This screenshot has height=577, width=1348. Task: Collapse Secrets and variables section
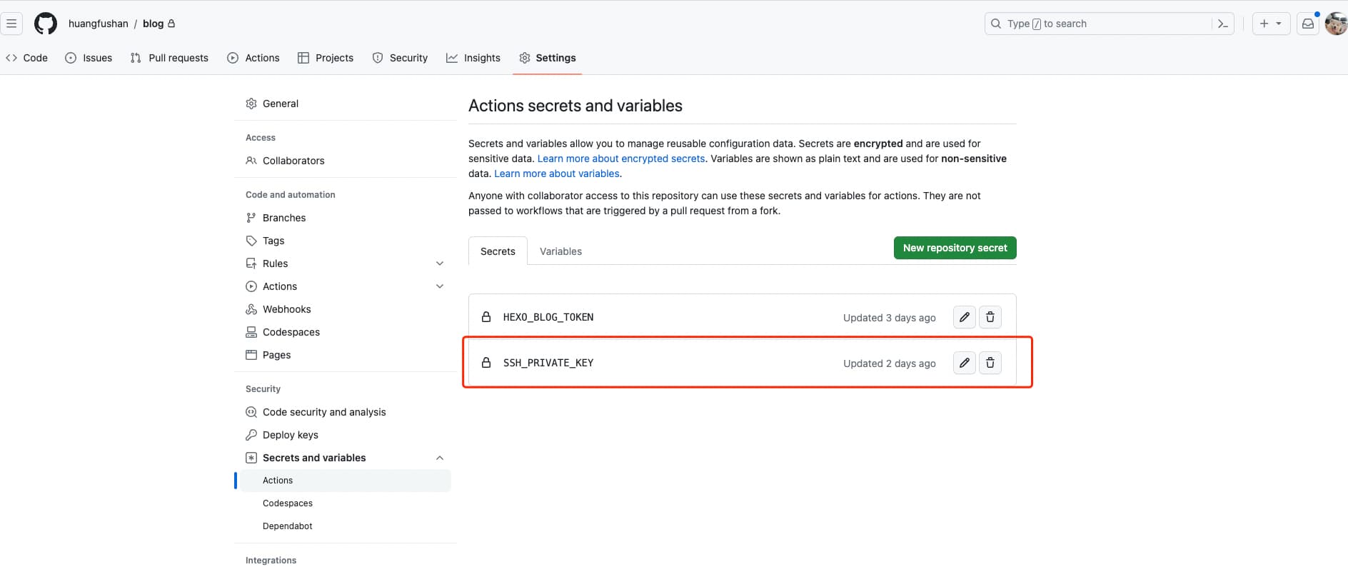(x=440, y=458)
